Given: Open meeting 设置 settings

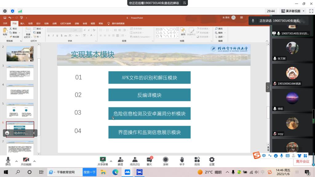Looking at the screenshot, I should 212,161.
